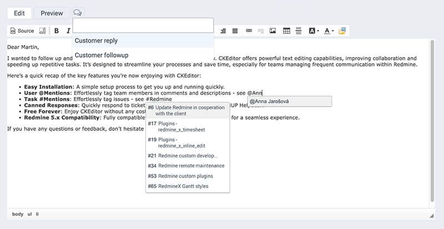Pick issue #17 Plugins - redmine_x_timesheet
This screenshot has height=229, width=444.
point(188,126)
